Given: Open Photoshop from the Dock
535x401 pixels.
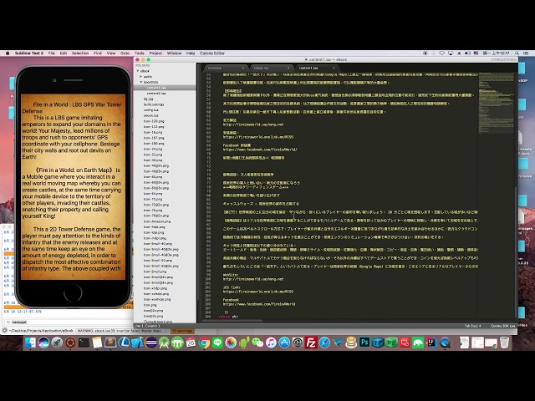Looking at the screenshot, I should [364, 343].
